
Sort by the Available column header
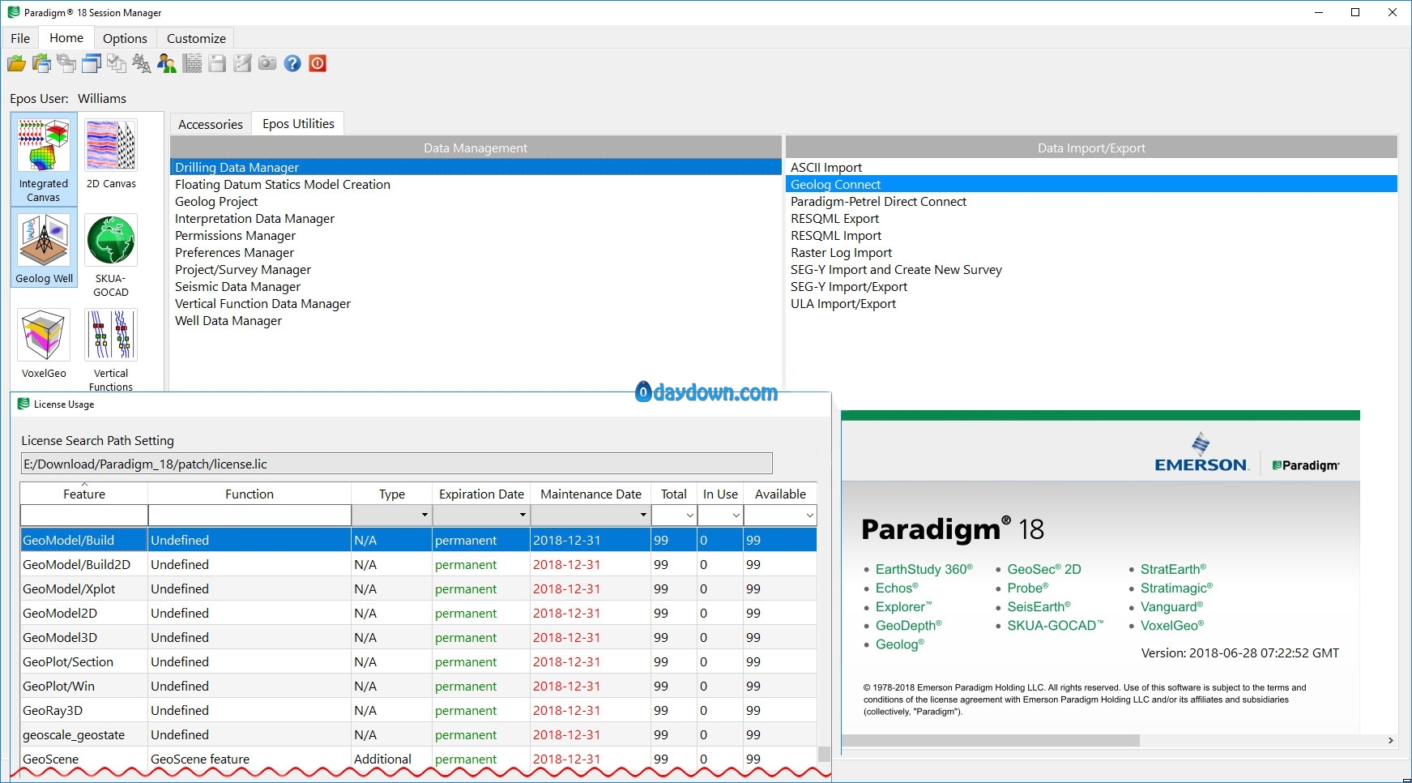[780, 494]
